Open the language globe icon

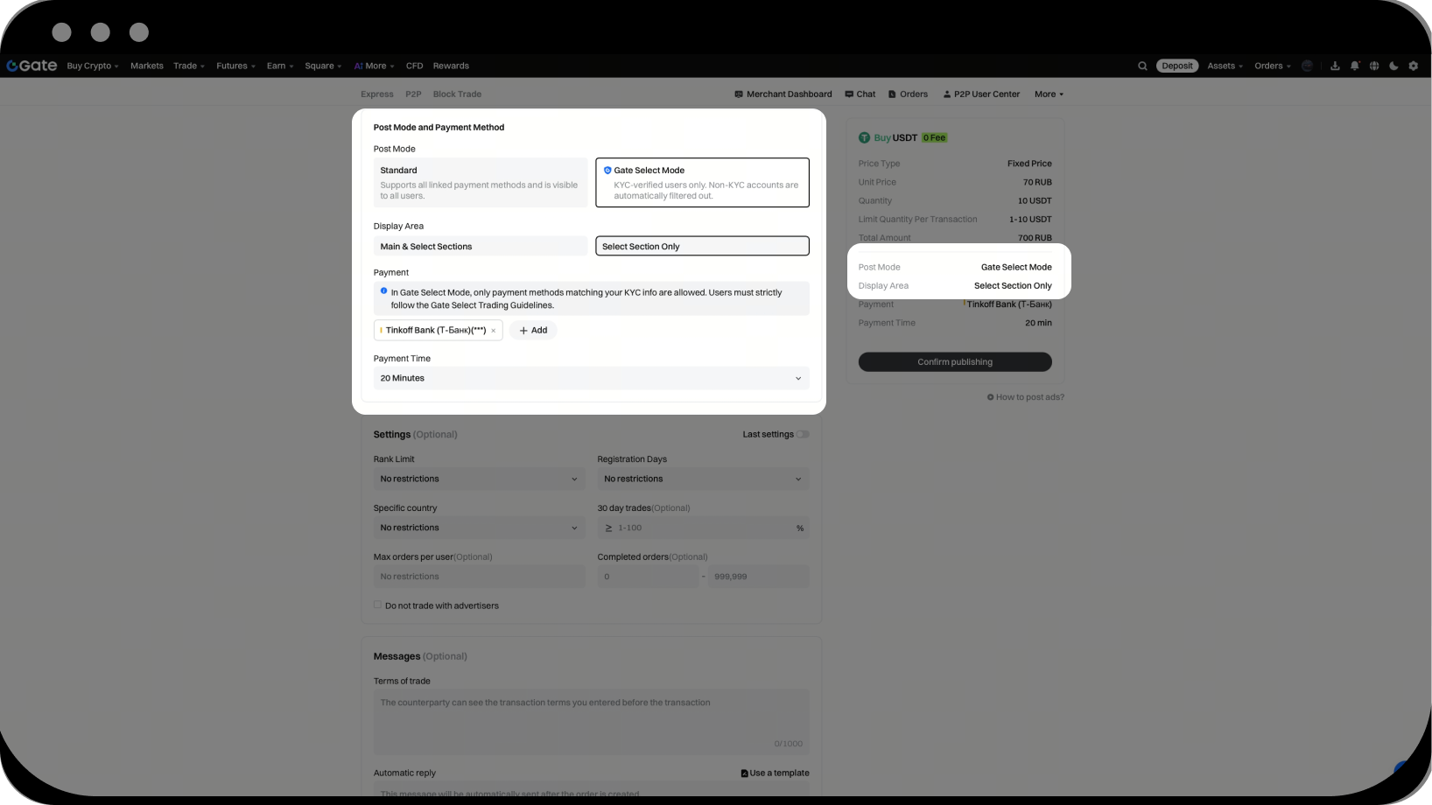click(x=1374, y=66)
